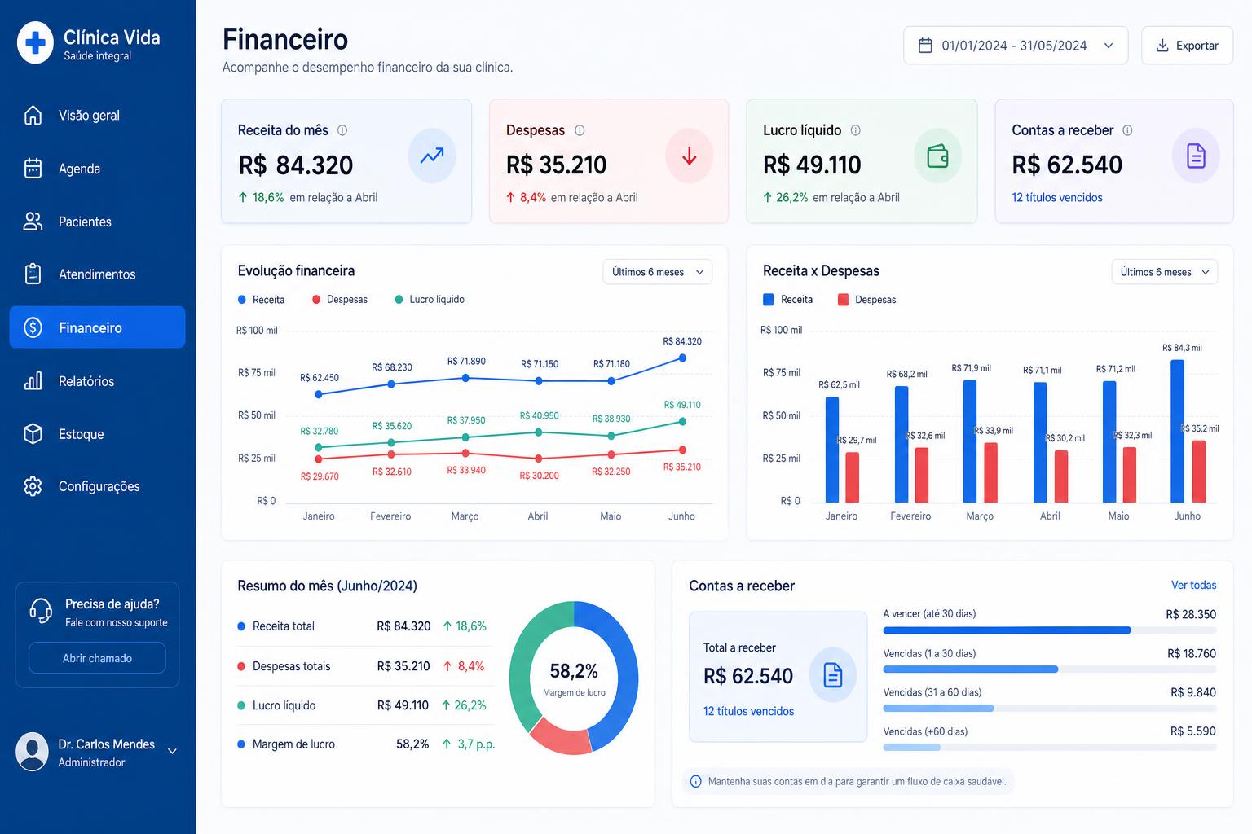Click info icon next to Contas a receber card
This screenshot has height=834, width=1252.
point(1127,130)
